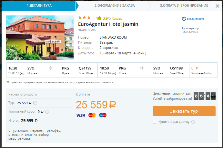Viewport: 223px width, 148px height.
Task: Click help icon near Купить в рассрочку
Action: [193, 122]
